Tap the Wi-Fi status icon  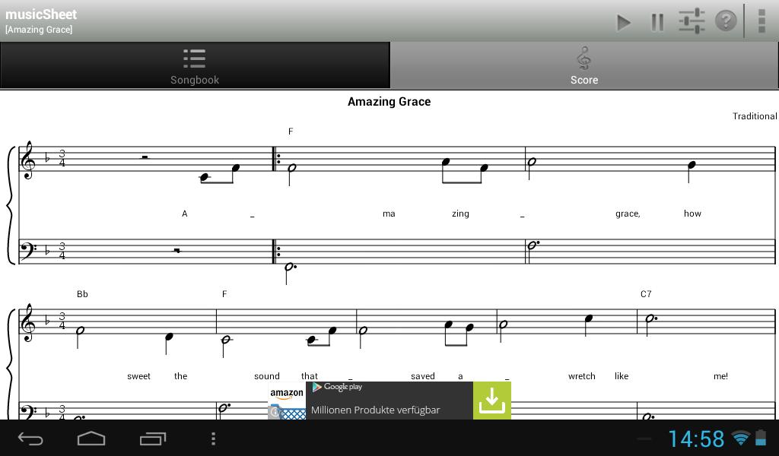tap(741, 438)
